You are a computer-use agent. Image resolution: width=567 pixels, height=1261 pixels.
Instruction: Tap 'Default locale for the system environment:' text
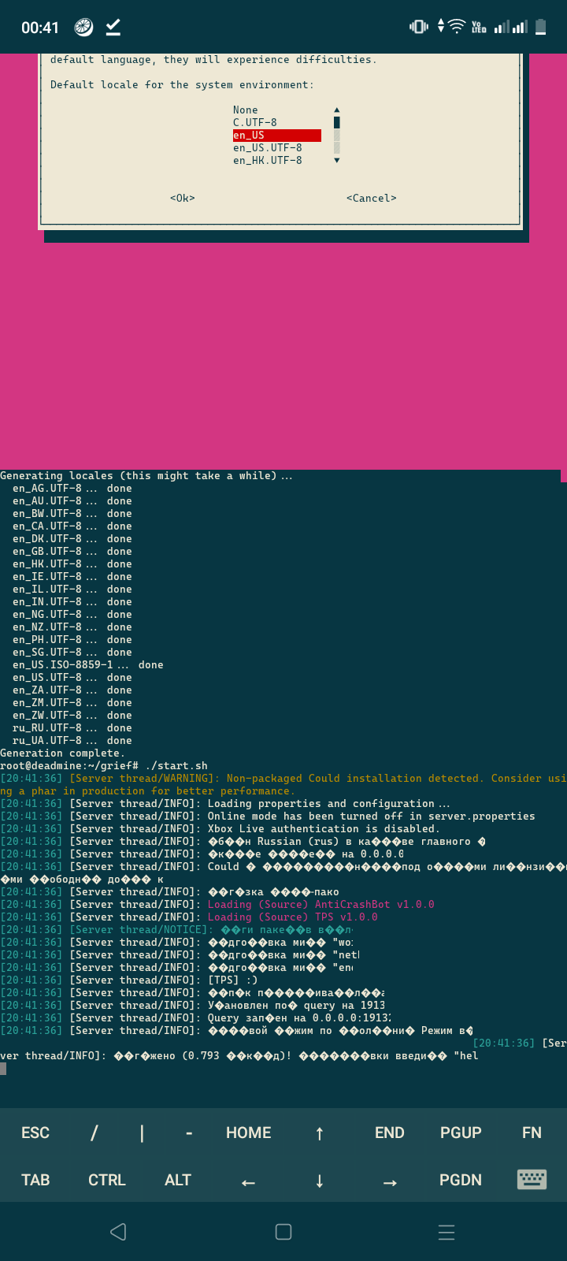click(x=182, y=85)
